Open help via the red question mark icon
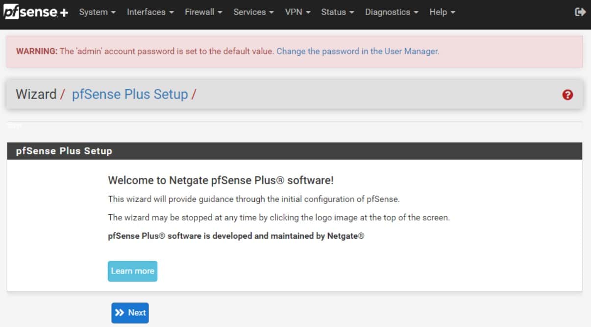Screen dimensions: 591x327 [x=567, y=95]
